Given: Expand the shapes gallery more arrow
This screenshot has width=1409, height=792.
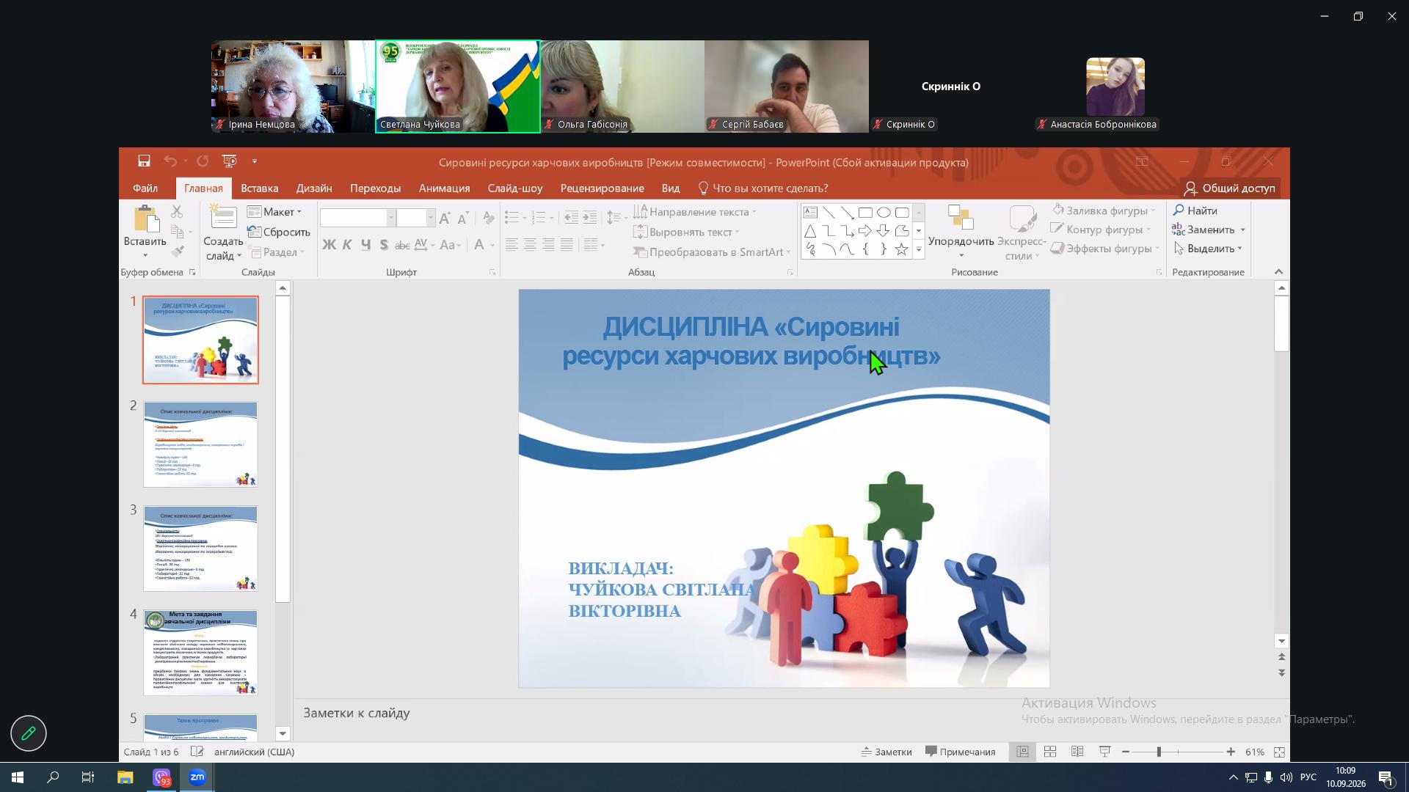Looking at the screenshot, I should tap(918, 249).
